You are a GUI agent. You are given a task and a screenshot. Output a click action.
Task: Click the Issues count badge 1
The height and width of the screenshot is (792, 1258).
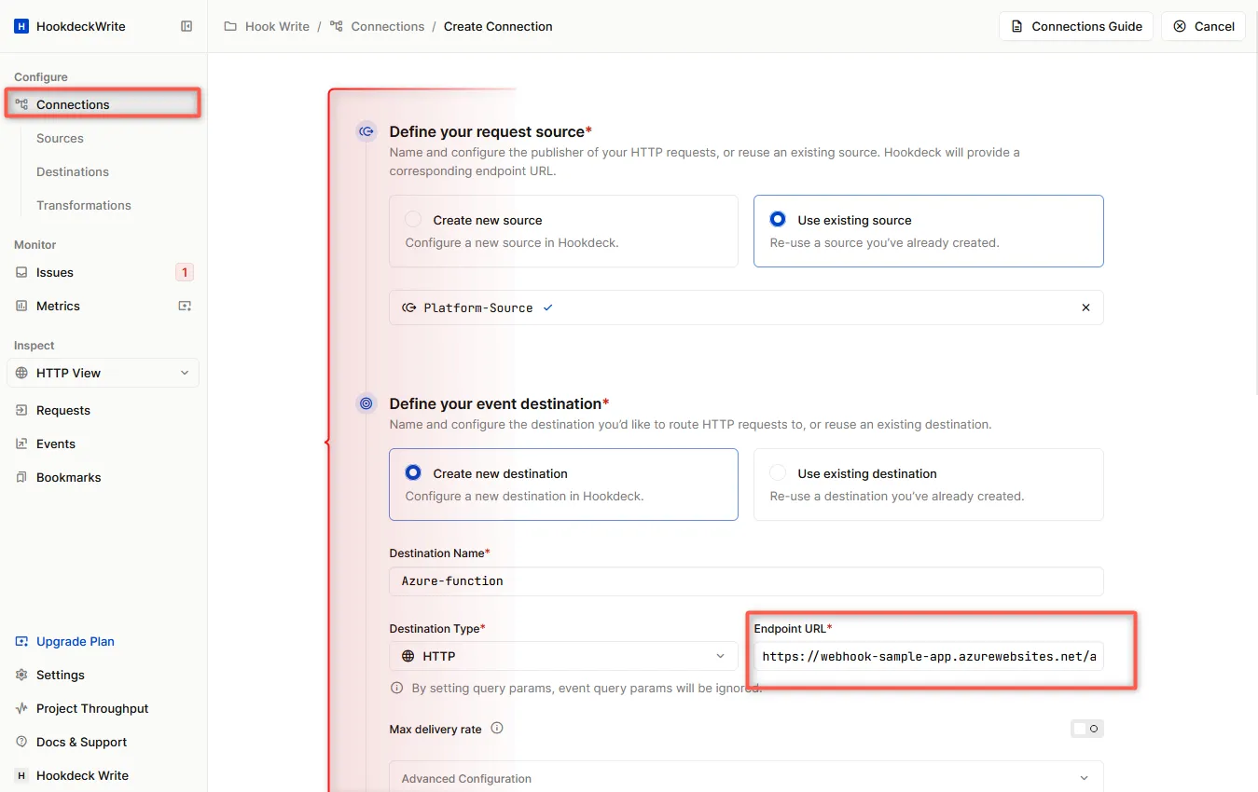pyautogui.click(x=185, y=272)
